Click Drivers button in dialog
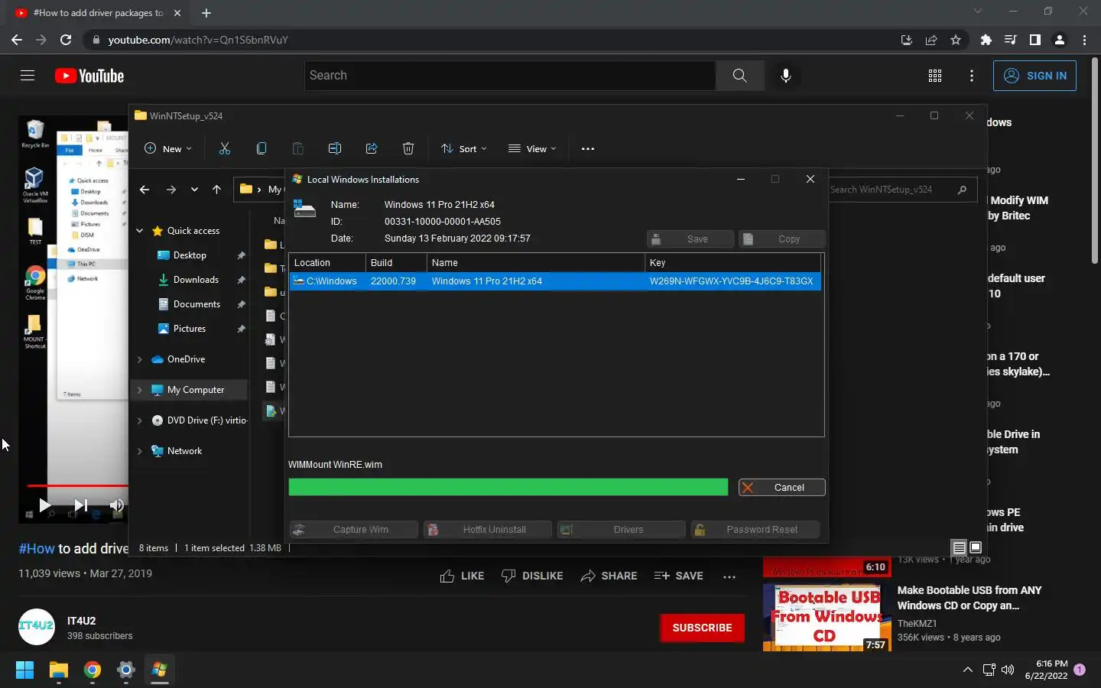This screenshot has width=1101, height=688. point(621,530)
